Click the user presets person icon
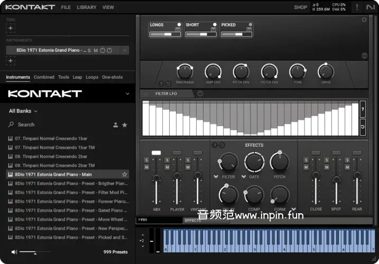 [x=116, y=125]
